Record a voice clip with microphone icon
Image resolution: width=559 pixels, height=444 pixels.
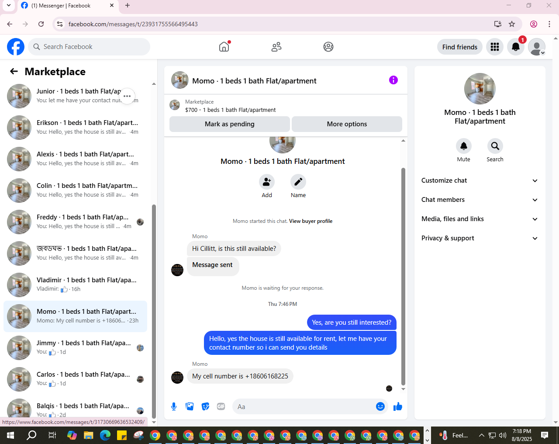point(174,406)
